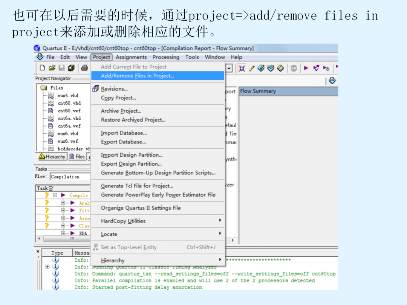Select Export Design Partition entry
This screenshot has height=305, width=407.
tap(158, 164)
